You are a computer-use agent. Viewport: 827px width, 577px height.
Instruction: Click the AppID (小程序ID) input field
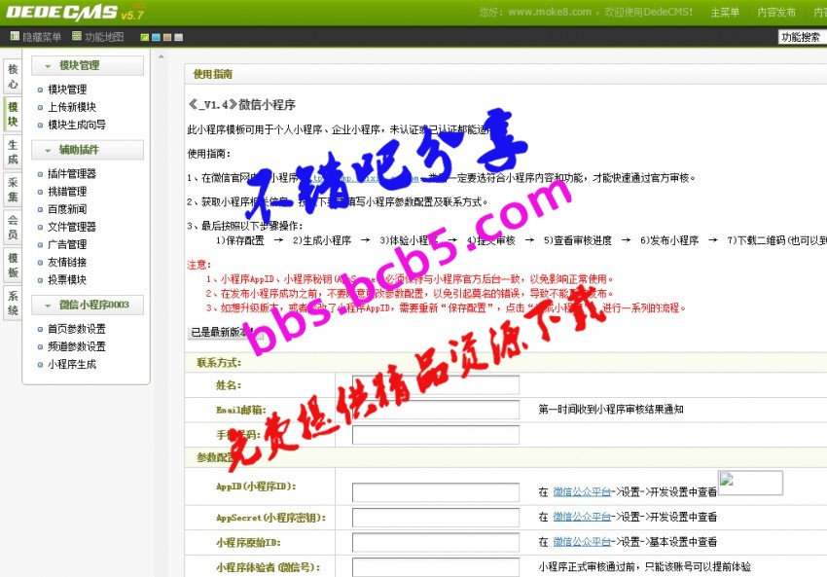click(x=436, y=492)
